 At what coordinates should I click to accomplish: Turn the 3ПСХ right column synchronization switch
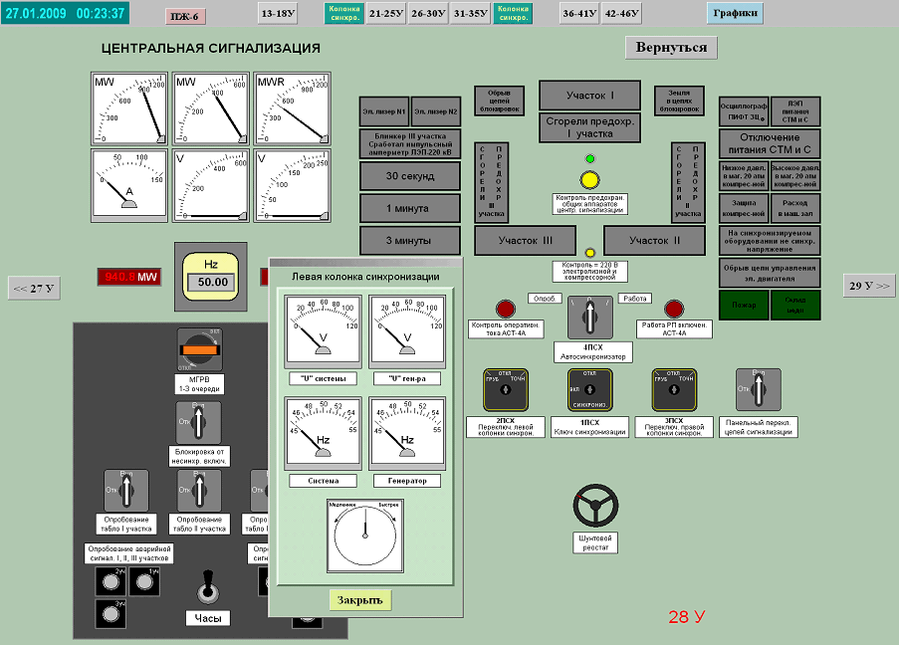pyautogui.click(x=672, y=391)
